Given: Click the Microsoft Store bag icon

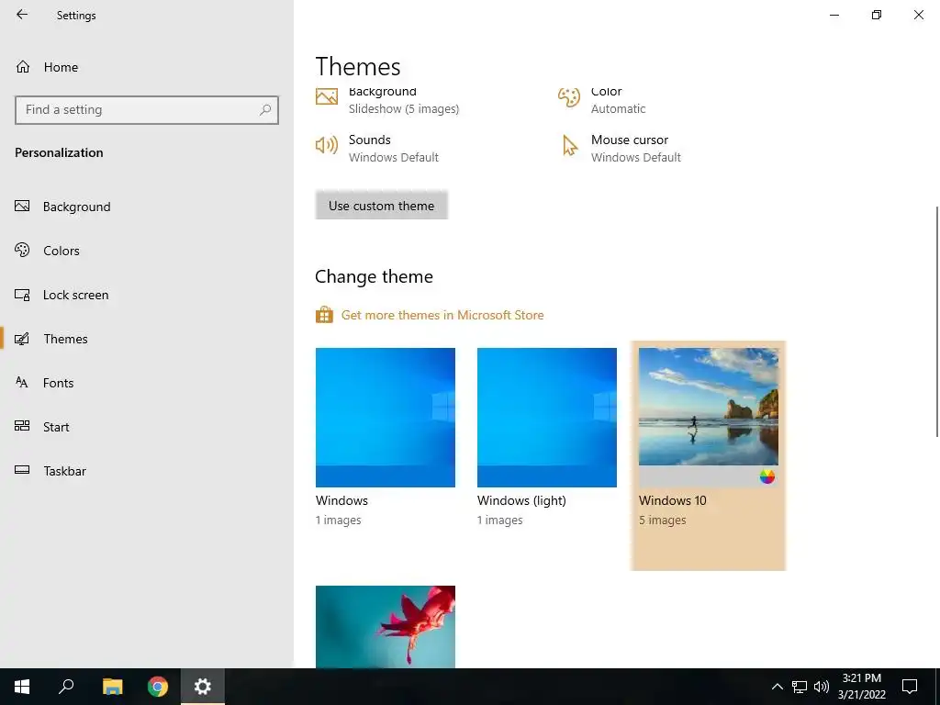Looking at the screenshot, I should pos(324,315).
